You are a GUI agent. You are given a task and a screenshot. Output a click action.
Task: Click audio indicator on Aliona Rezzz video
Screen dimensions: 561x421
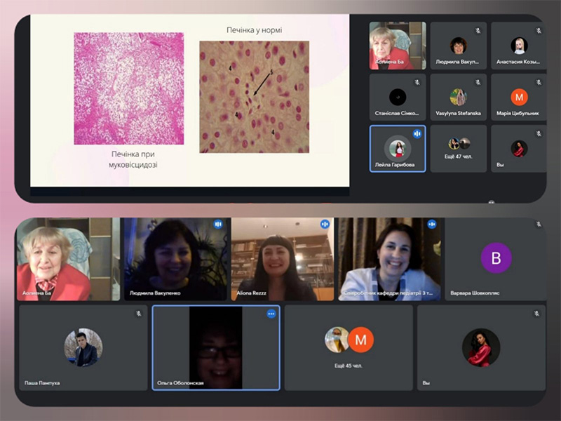(325, 225)
